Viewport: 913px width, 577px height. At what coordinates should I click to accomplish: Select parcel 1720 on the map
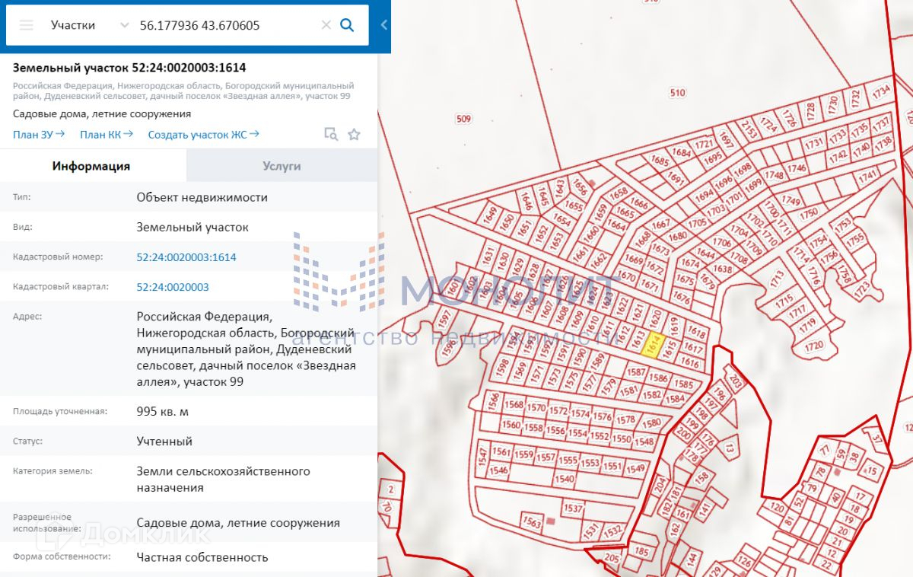(x=813, y=346)
